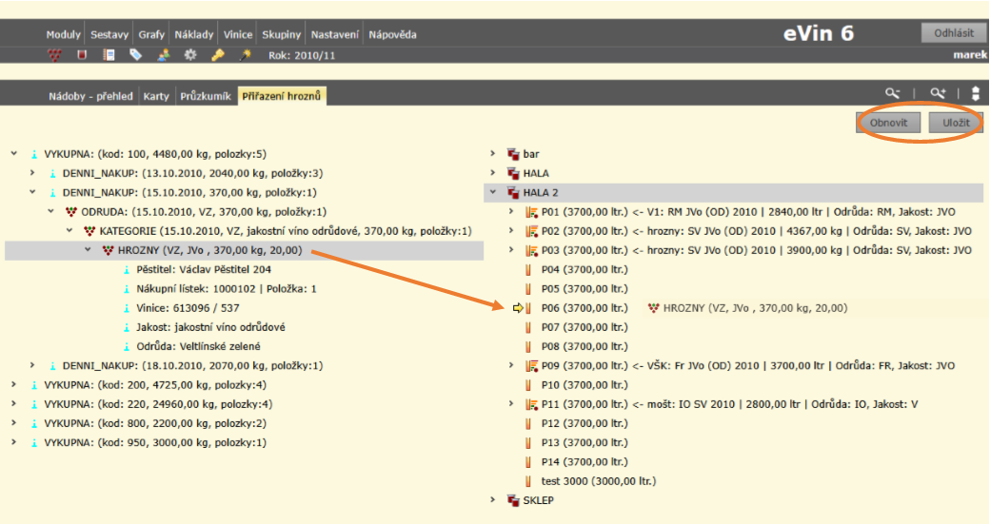Open the notebook icon in the toolbar
This screenshot has width=990, height=525.
tap(109, 55)
